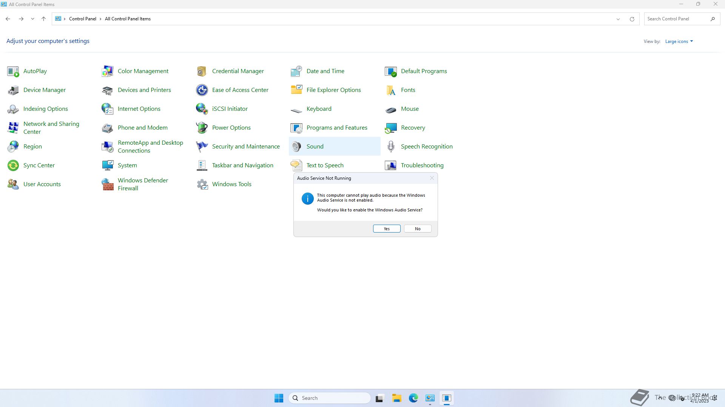Open the iSCSI Initiator icon
Screen dimensions: 725x407
pos(202,109)
